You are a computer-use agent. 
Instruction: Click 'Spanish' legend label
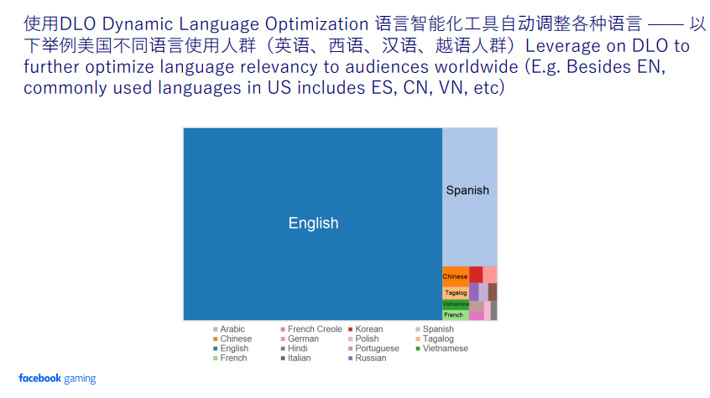point(438,329)
